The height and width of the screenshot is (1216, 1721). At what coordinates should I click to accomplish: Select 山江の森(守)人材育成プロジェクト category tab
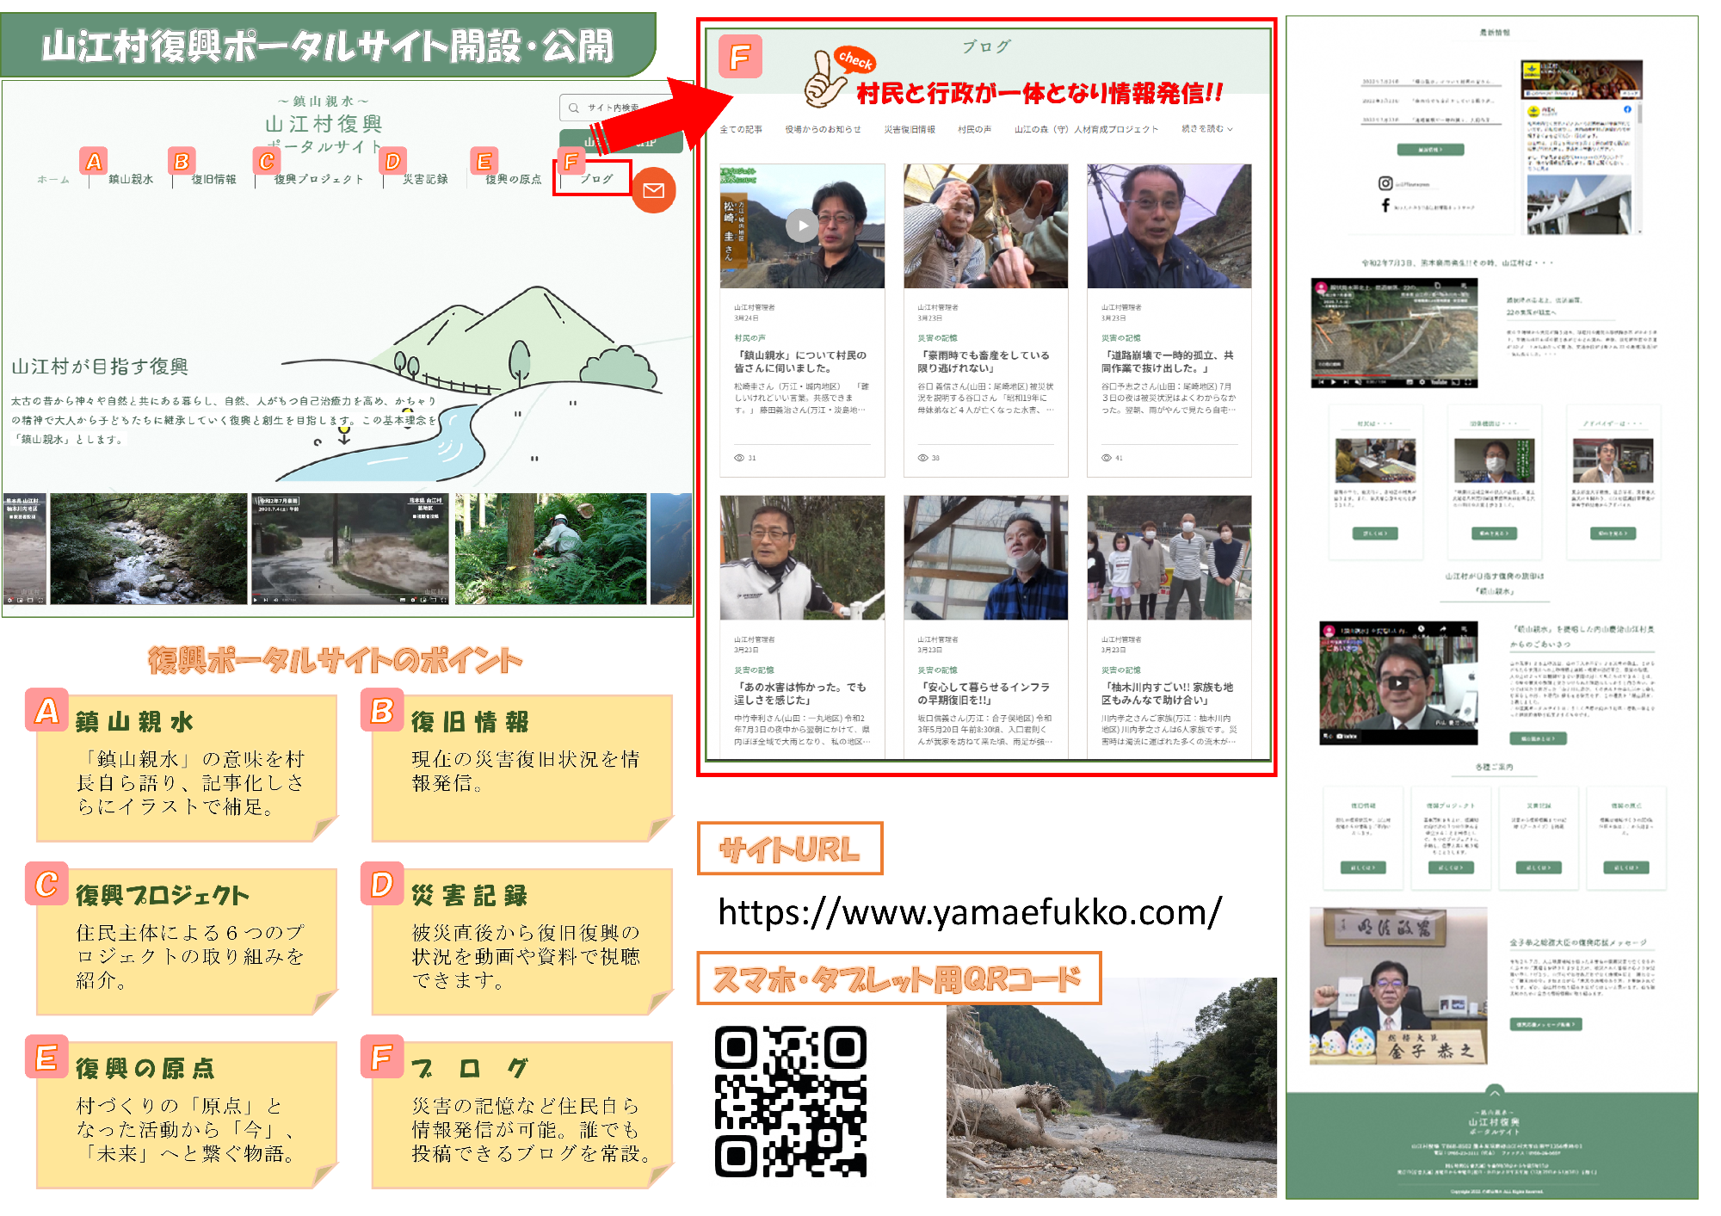tap(1086, 129)
